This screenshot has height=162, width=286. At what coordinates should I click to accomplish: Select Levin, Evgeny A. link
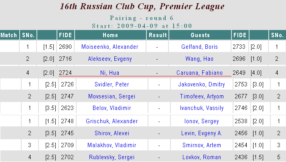tap(203, 133)
